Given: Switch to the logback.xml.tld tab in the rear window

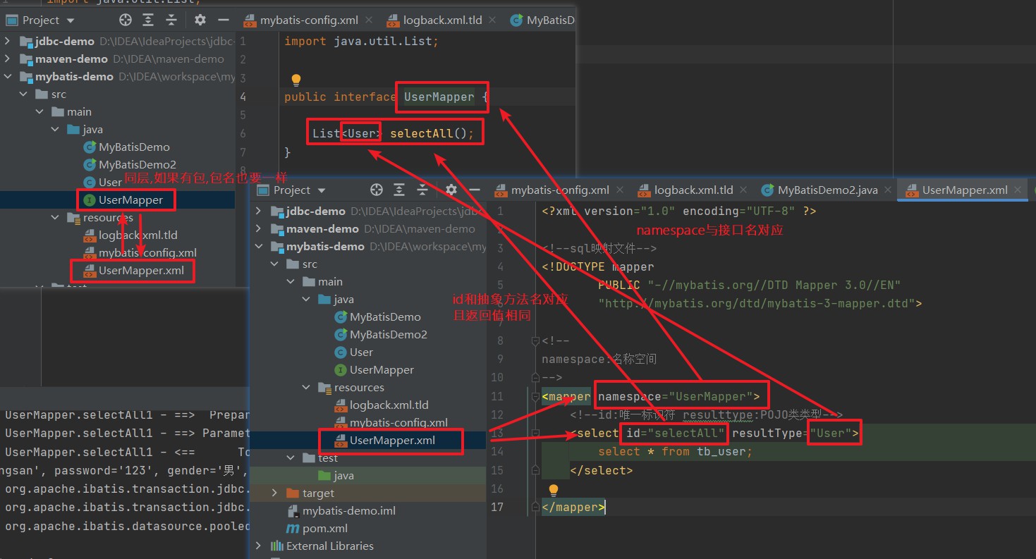Looking at the screenshot, I should 443,20.
